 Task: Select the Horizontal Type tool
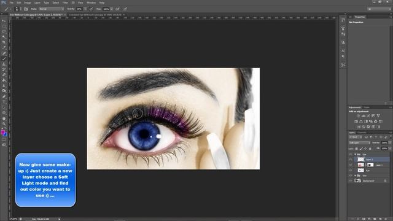4,102
